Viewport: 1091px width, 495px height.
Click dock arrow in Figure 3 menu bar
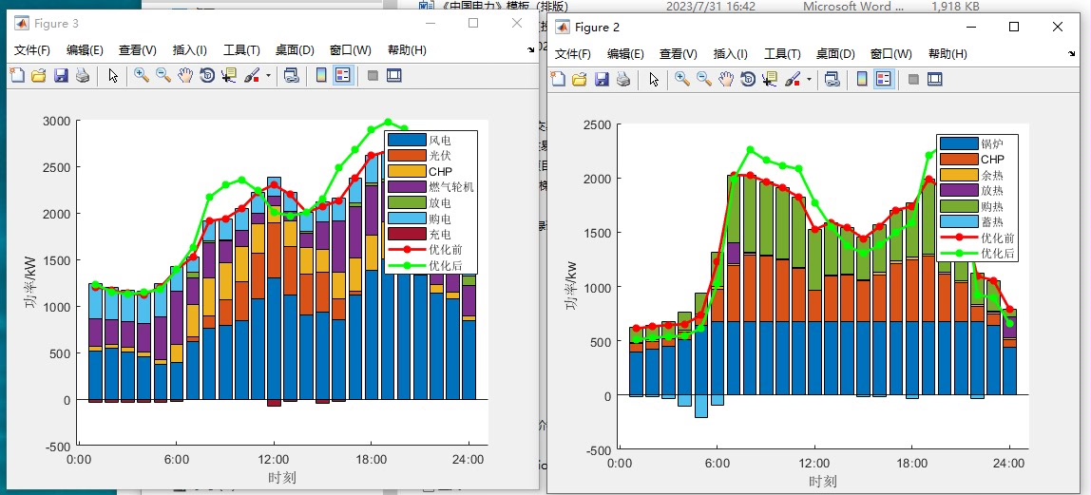pos(531,49)
